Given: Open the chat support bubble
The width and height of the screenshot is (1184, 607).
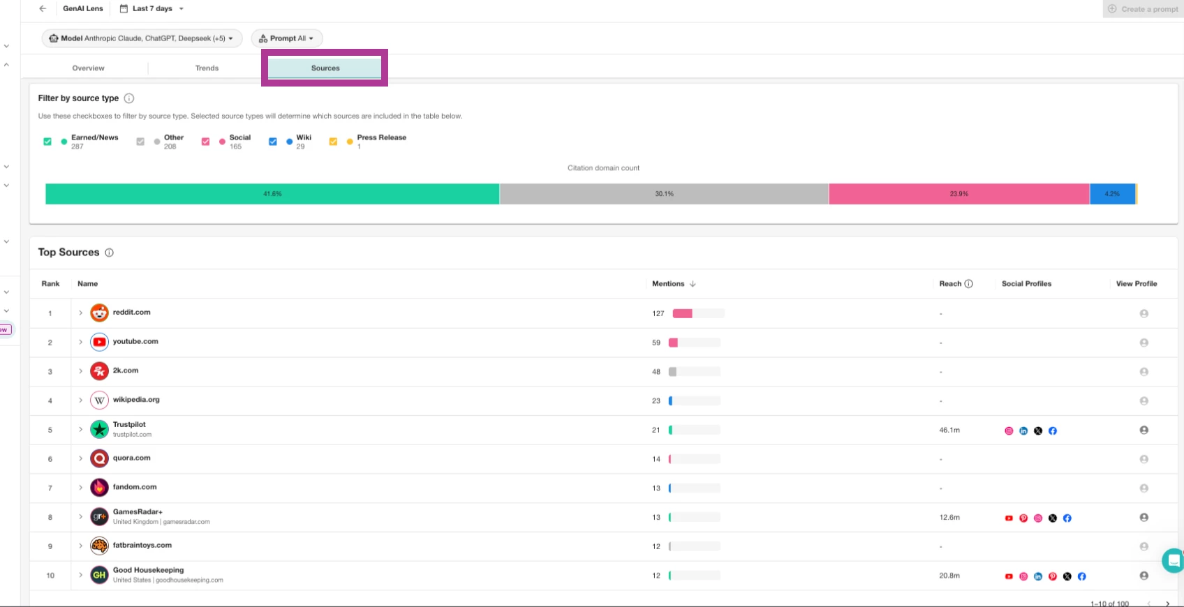Looking at the screenshot, I should [x=1174, y=560].
